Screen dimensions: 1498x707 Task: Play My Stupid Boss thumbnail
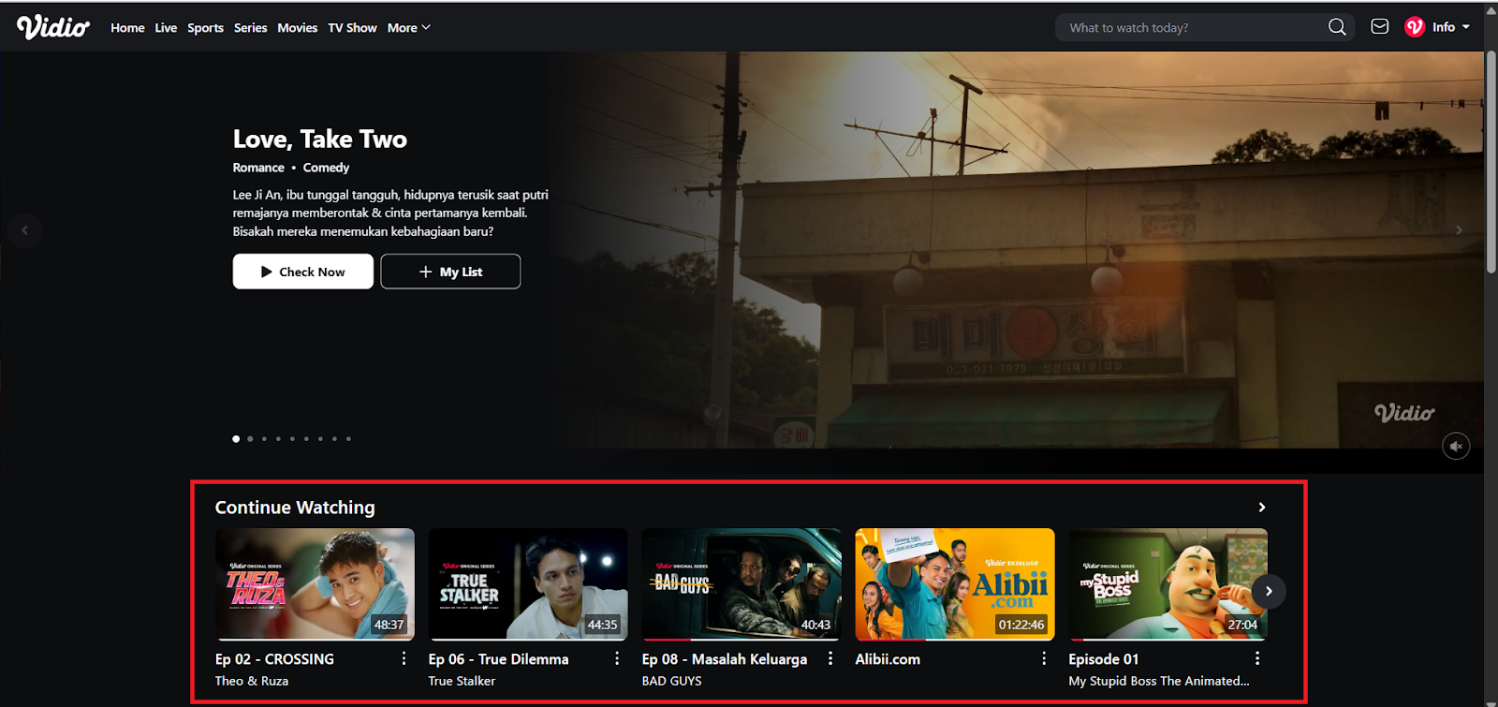[x=1168, y=584]
